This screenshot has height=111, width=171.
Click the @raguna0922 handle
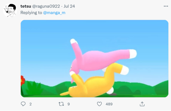coord(46,6)
